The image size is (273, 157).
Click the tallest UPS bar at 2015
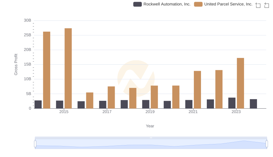click(68, 68)
